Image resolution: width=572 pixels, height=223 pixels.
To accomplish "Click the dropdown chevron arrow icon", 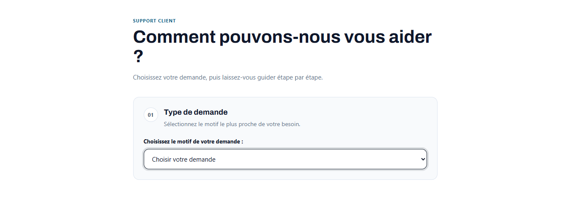I will [x=423, y=160].
